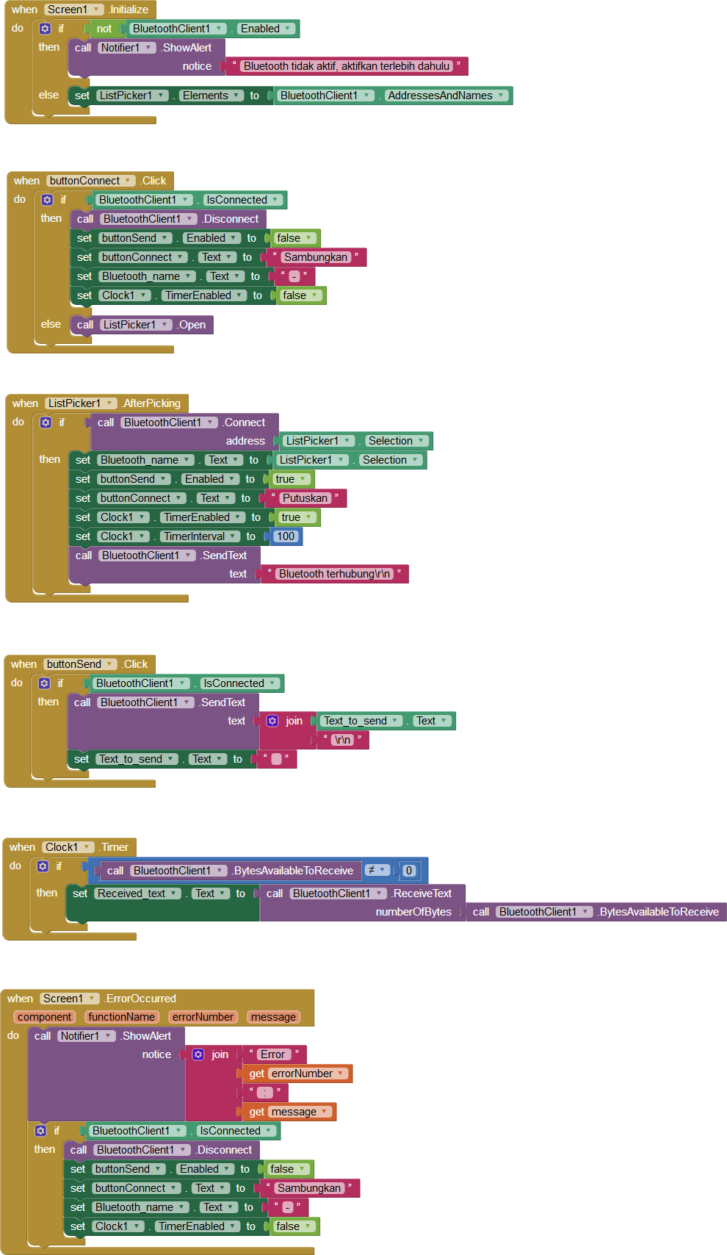Screen dimensions: 727x1255
Task: Open the gear on buttonSend.Click if block
Action: pyautogui.click(x=44, y=683)
